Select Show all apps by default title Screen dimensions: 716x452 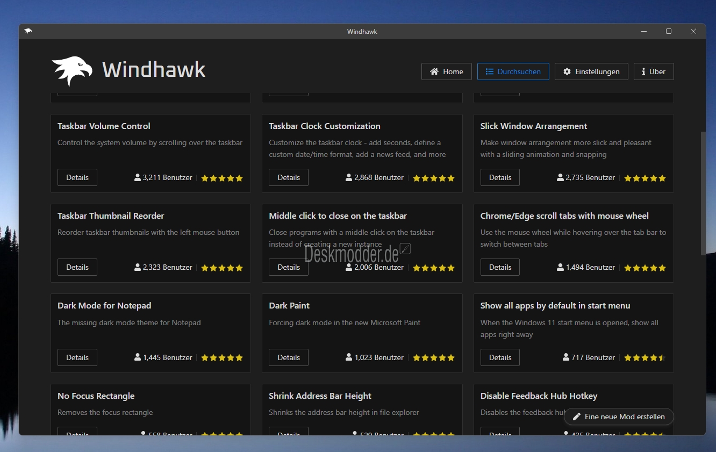[x=555, y=306]
